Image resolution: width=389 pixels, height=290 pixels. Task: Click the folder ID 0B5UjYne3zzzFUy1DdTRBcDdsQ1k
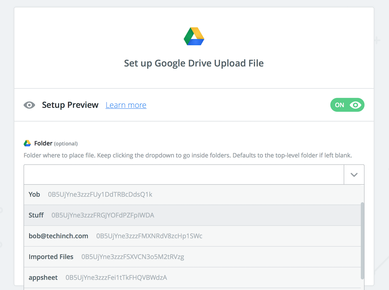pos(100,195)
